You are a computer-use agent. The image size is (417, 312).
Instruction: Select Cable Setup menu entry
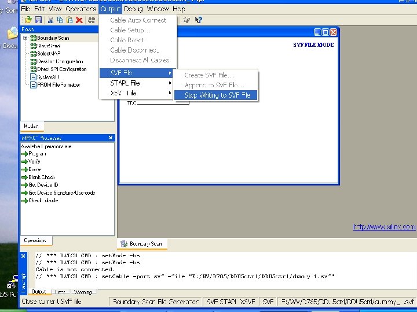[x=138, y=30]
